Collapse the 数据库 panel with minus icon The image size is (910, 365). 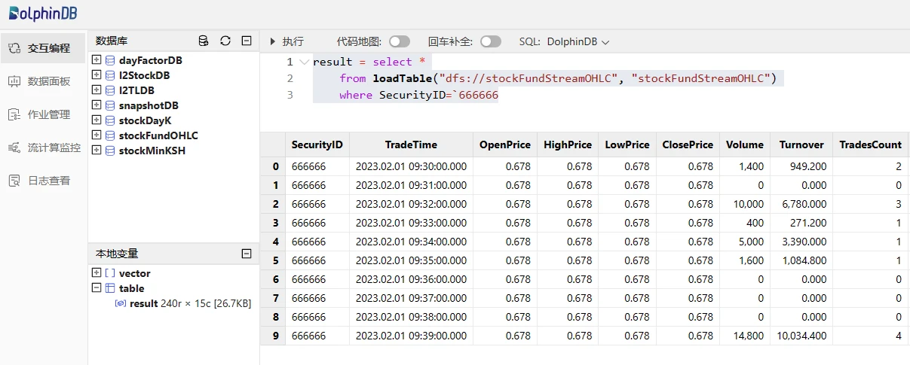[x=247, y=41]
